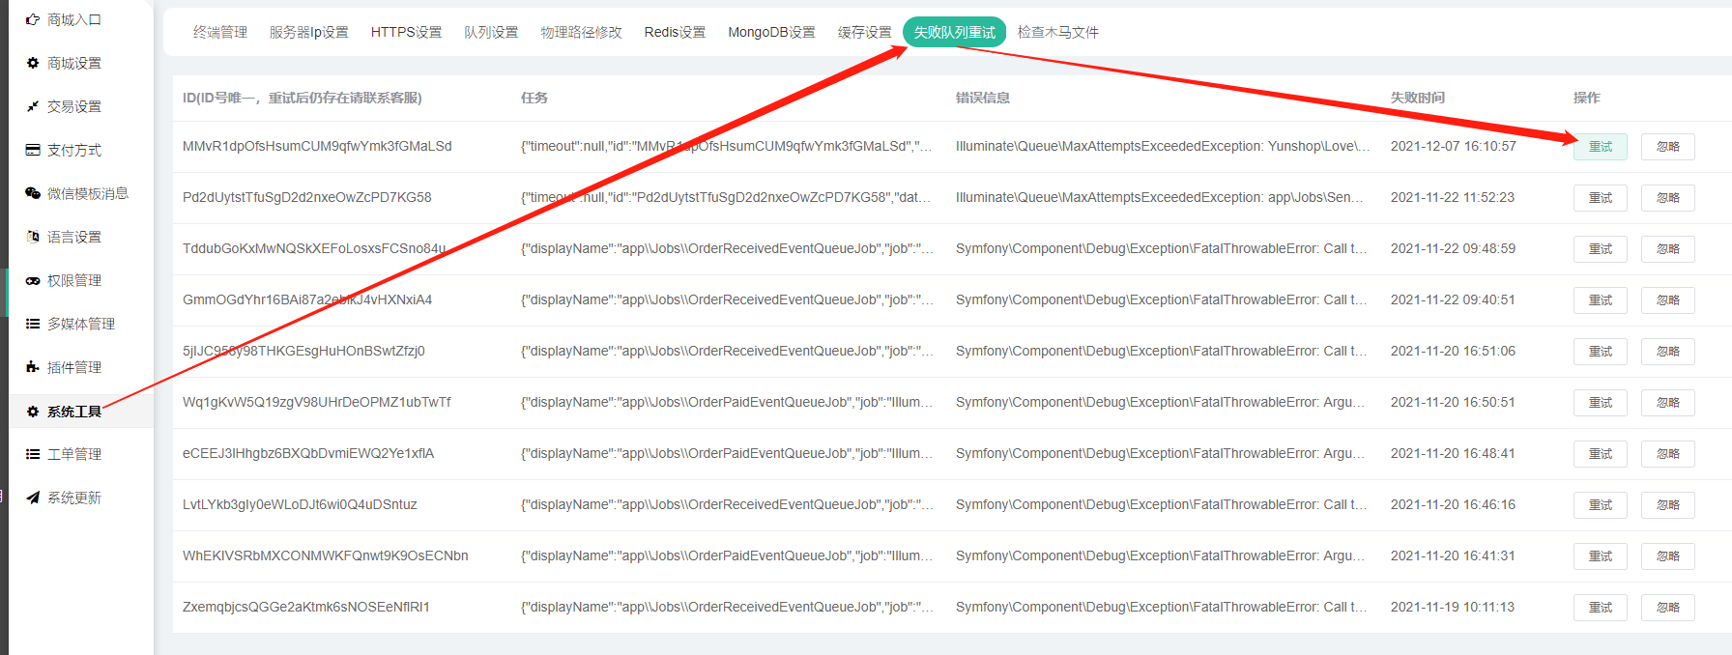Click ID text WhEKIVSRbMXCONMWKFQnwt9K9OsECNbn

click(326, 555)
